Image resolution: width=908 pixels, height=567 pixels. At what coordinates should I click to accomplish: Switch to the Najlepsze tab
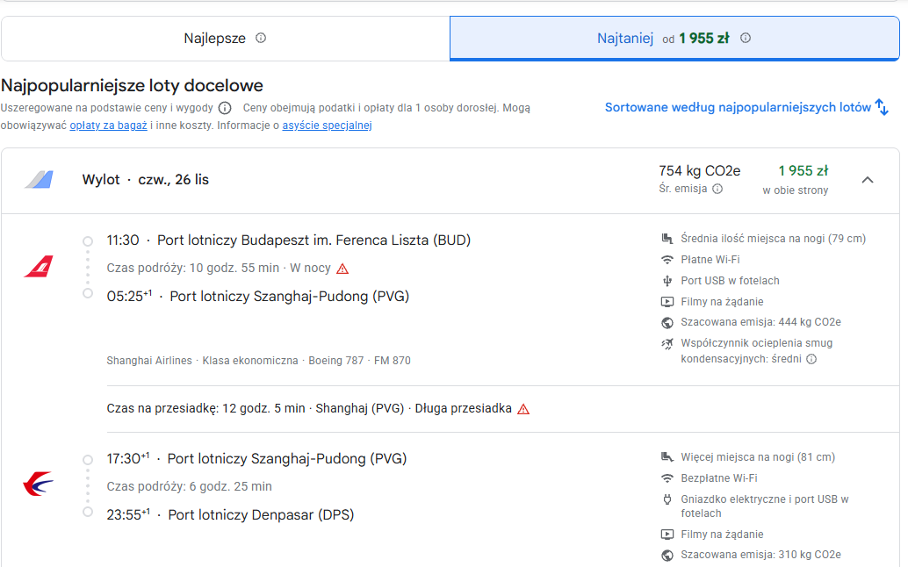pyautogui.click(x=226, y=39)
